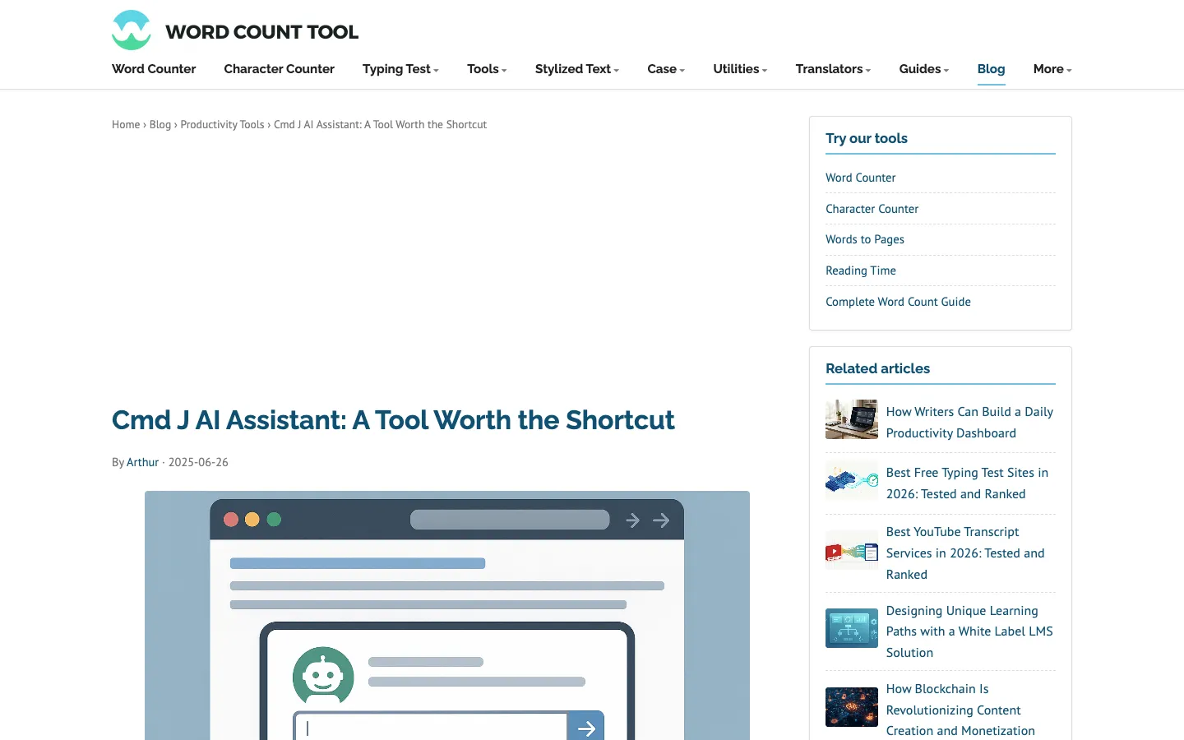Image resolution: width=1184 pixels, height=740 pixels.
Task: Open the Word Counter nav item
Action: coord(154,69)
